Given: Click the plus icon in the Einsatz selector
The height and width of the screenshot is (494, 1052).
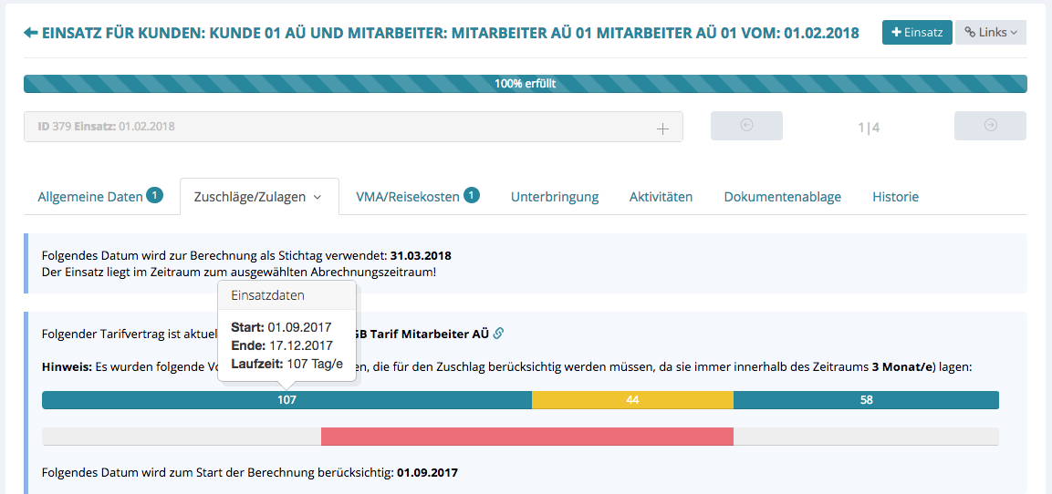Looking at the screenshot, I should [663, 128].
